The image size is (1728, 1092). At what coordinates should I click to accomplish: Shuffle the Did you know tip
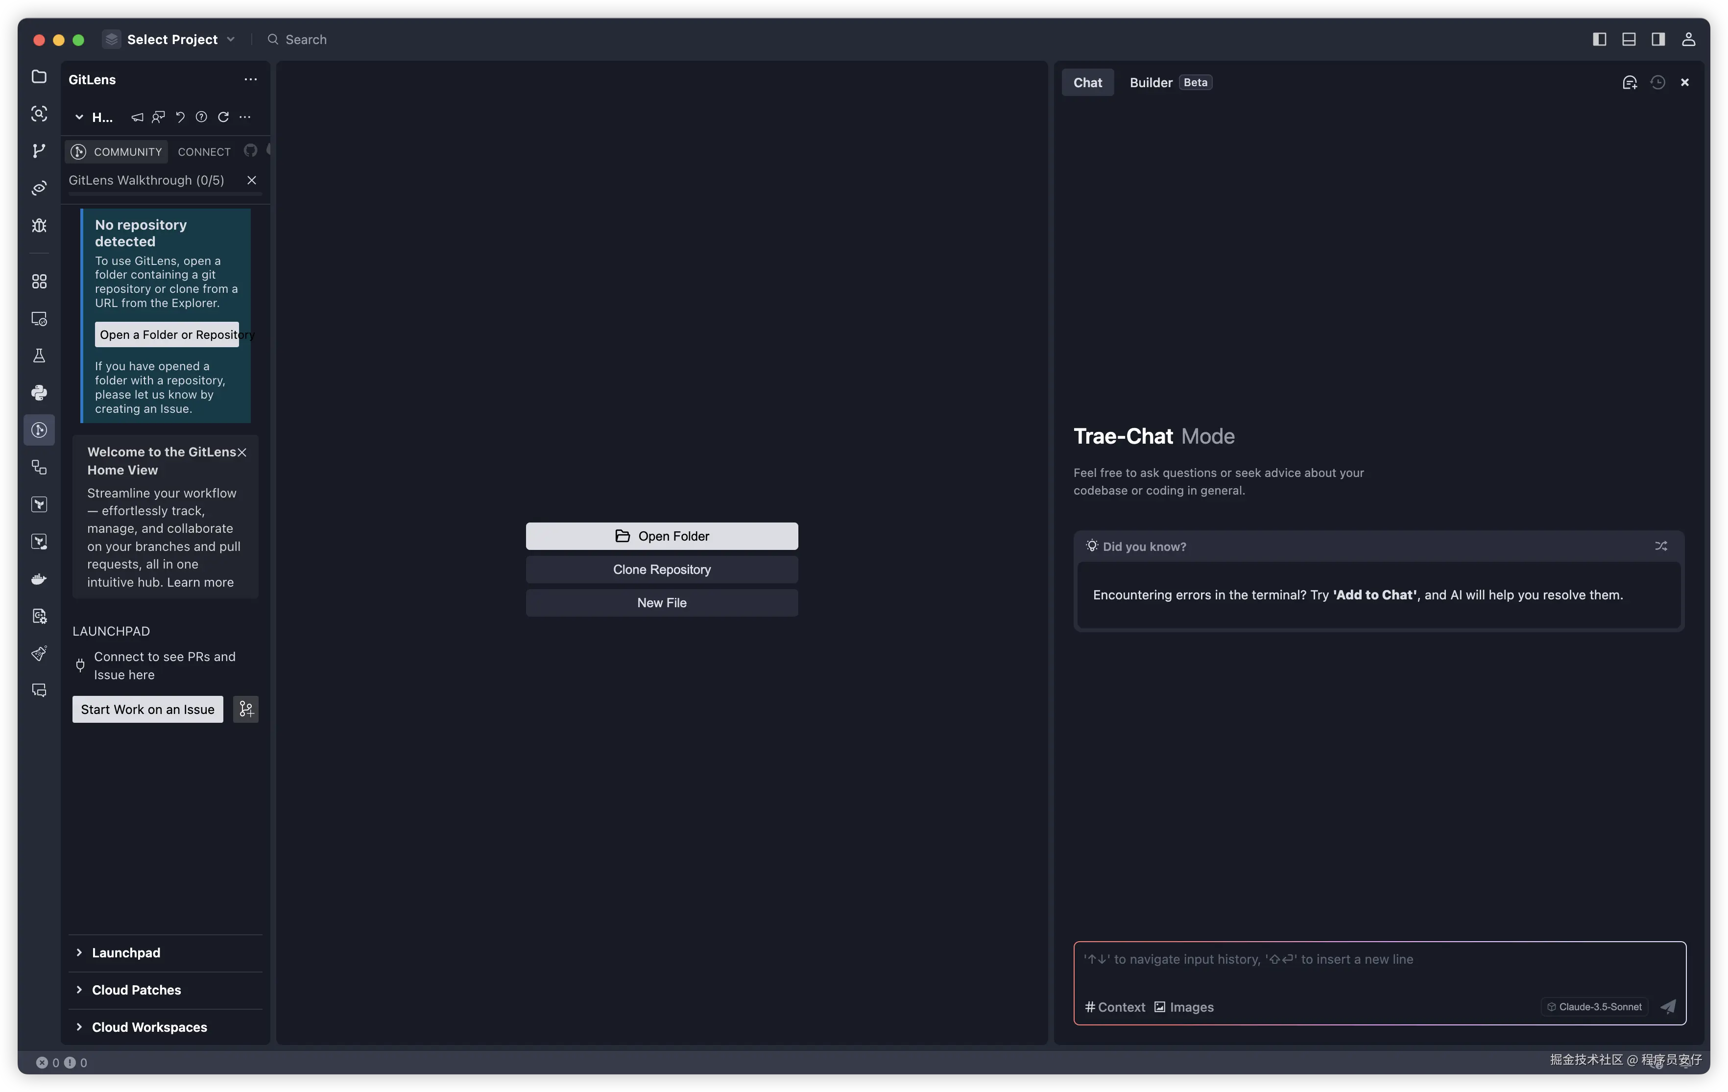tap(1660, 546)
